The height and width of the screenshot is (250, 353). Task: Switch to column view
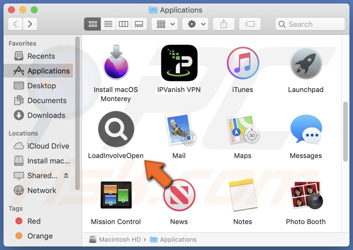tap(123, 24)
